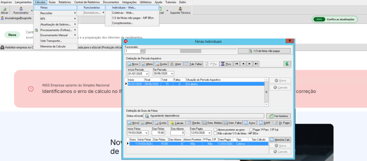The image size is (367, 161).
Task: Go to next period record
Action: 249,64
